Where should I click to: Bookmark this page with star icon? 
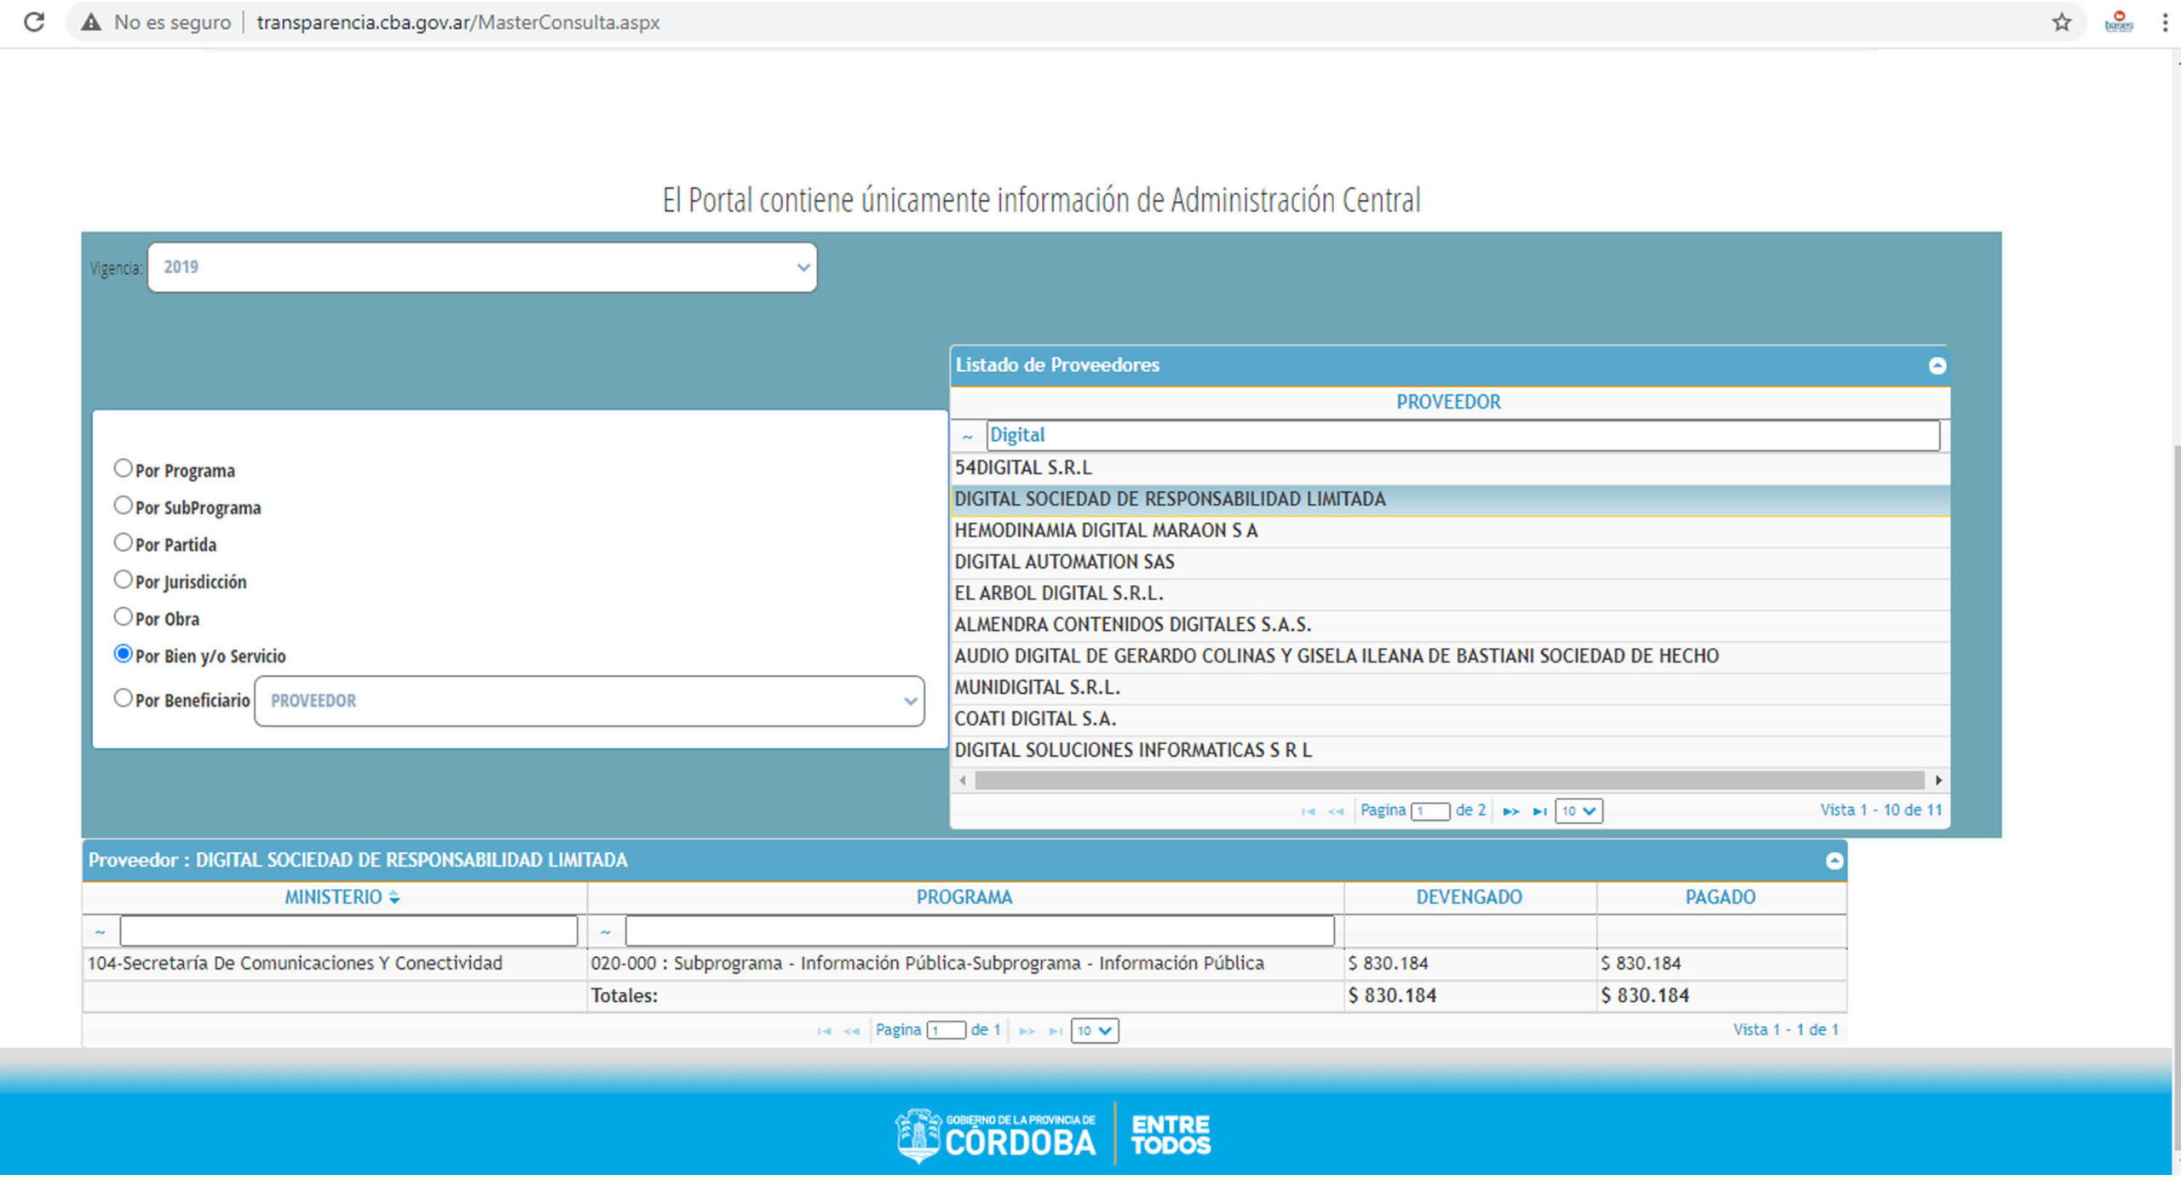2061,22
